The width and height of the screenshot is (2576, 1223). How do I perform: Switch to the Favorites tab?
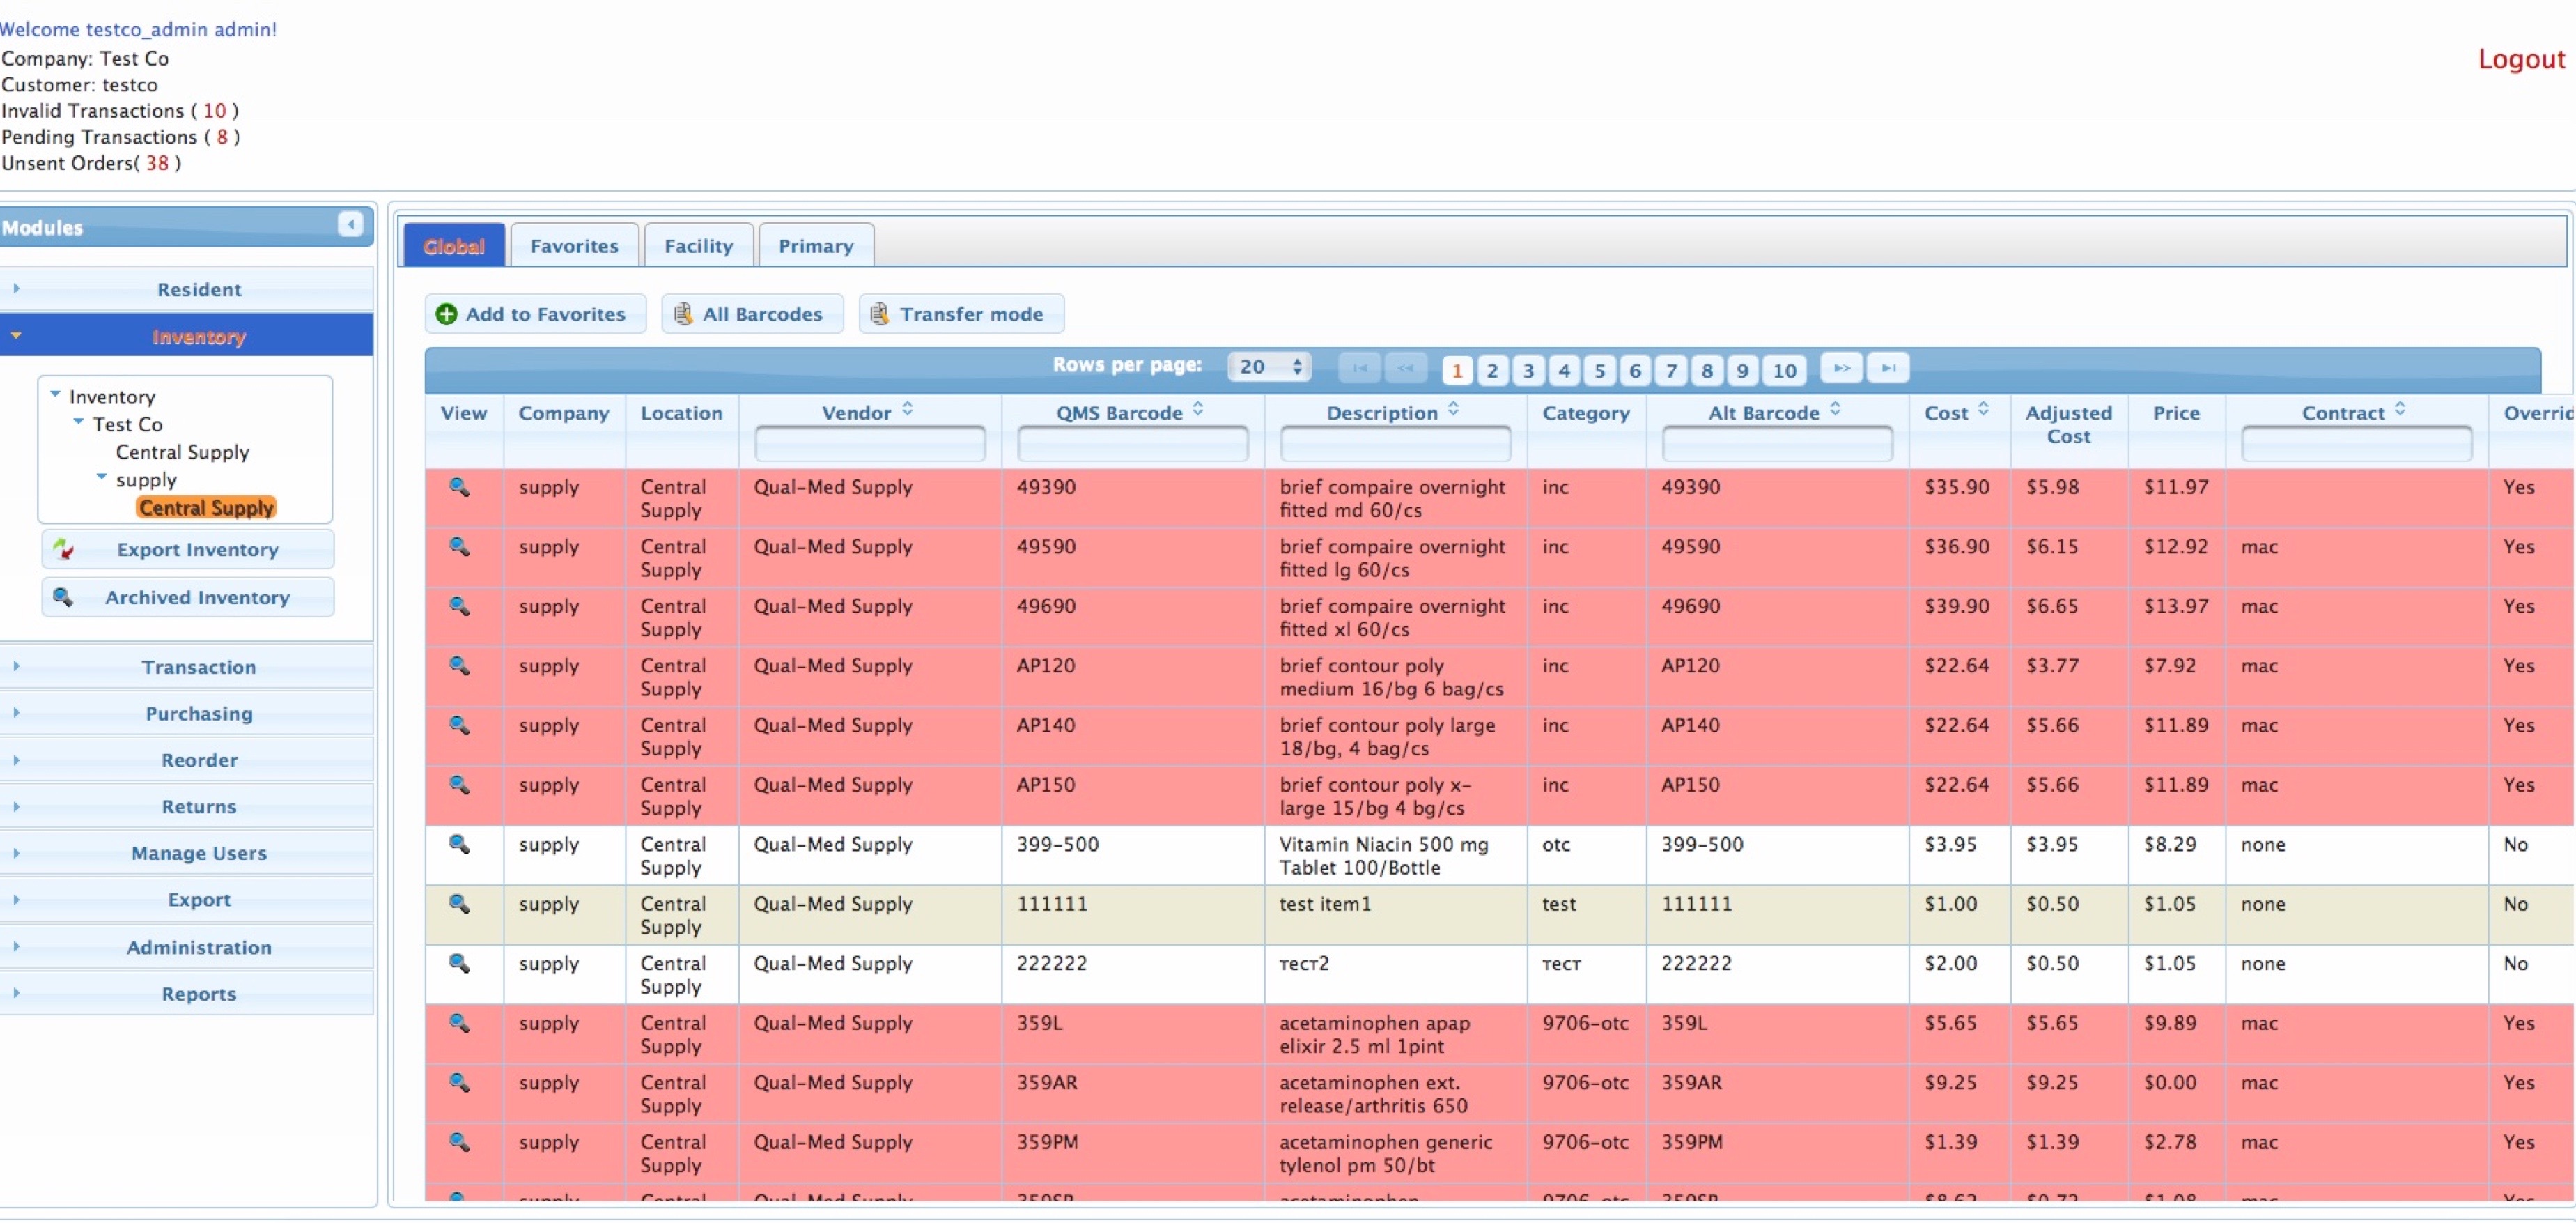point(574,246)
